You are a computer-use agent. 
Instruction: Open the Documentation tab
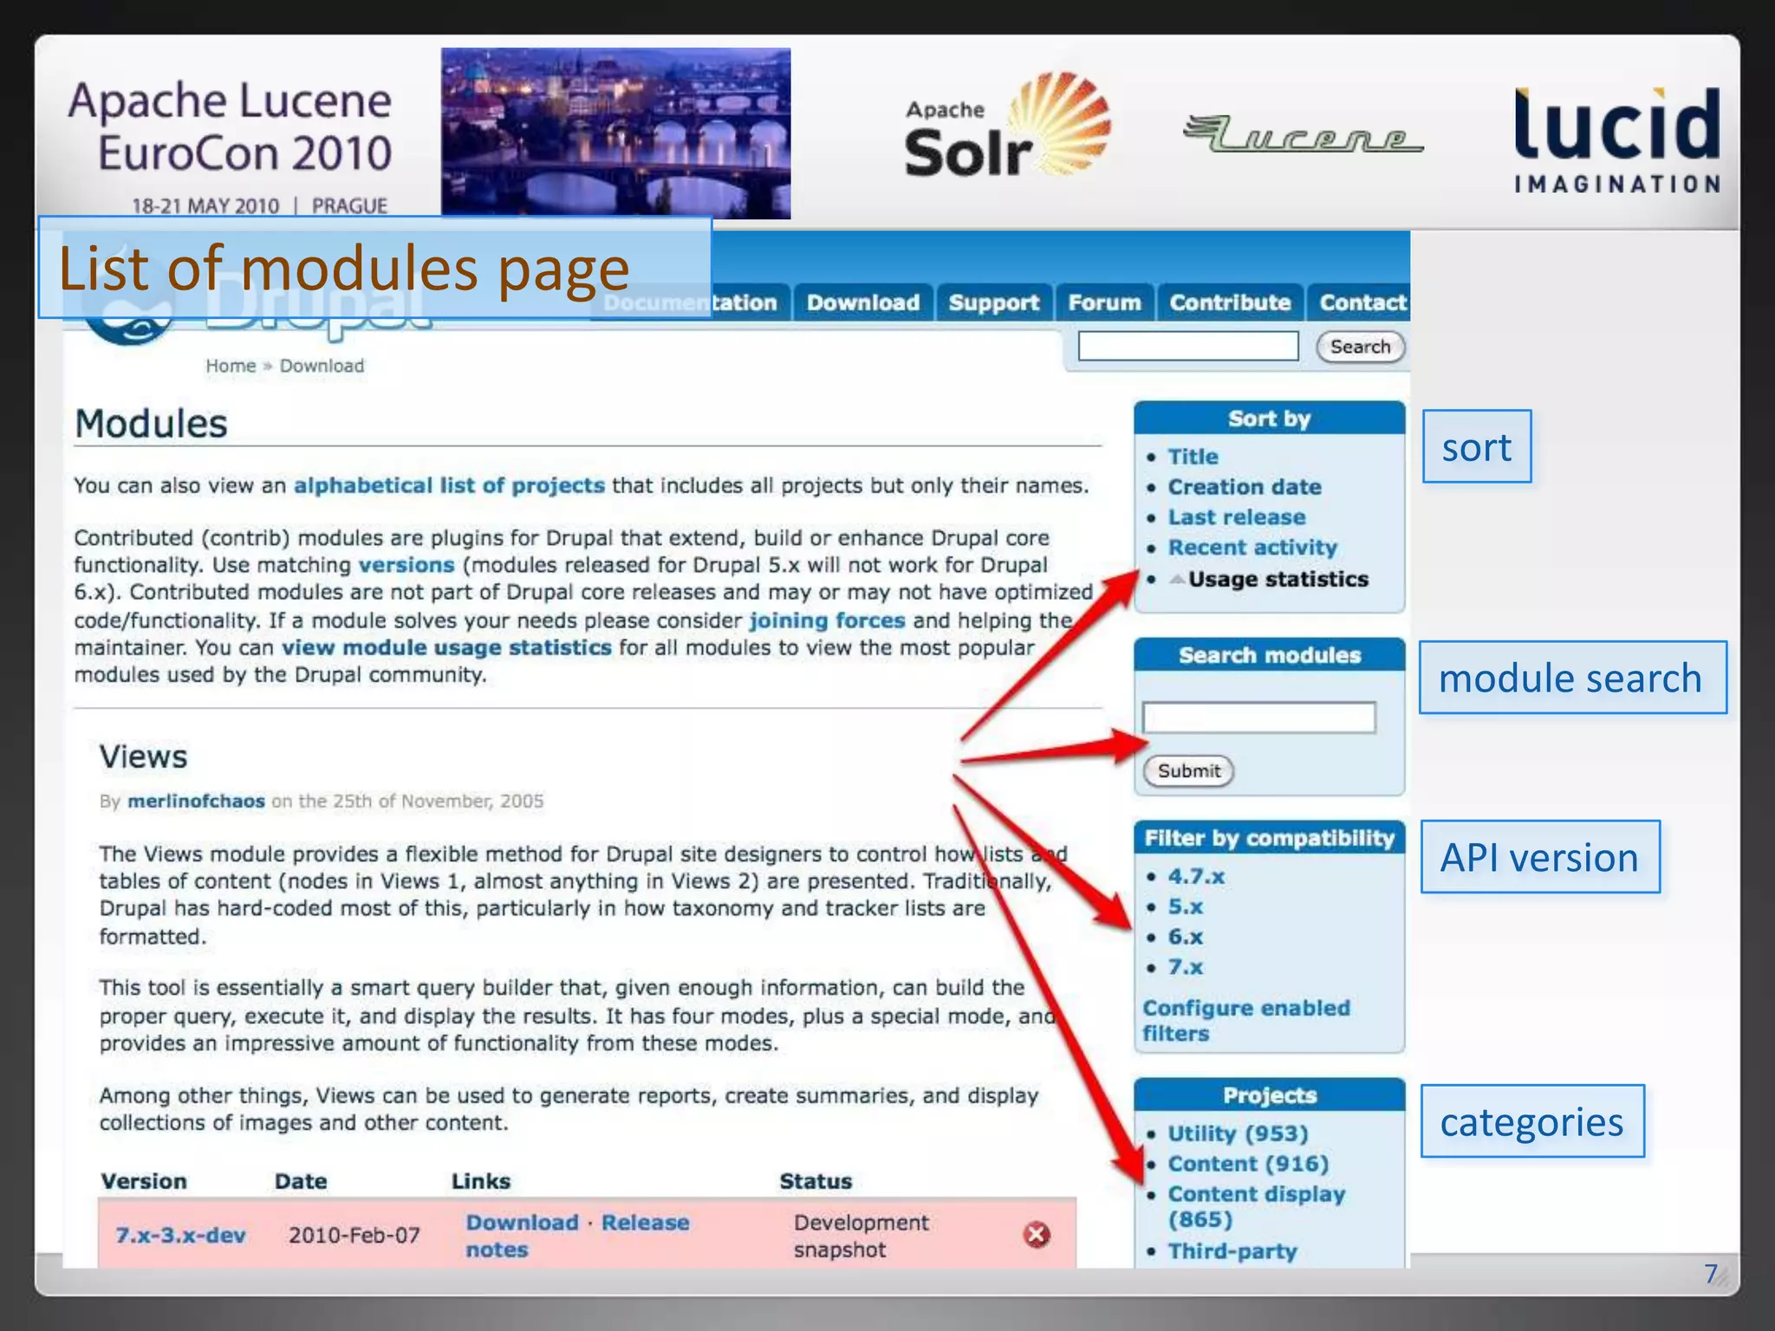tap(691, 302)
